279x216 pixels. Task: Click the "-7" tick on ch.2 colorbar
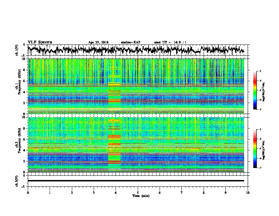click(260, 168)
